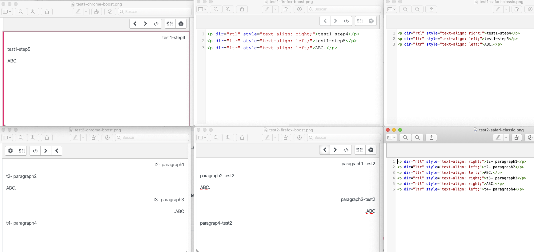Zoom in on test1-chrome-boost.png window
The width and height of the screenshot is (534, 252).
[33, 12]
